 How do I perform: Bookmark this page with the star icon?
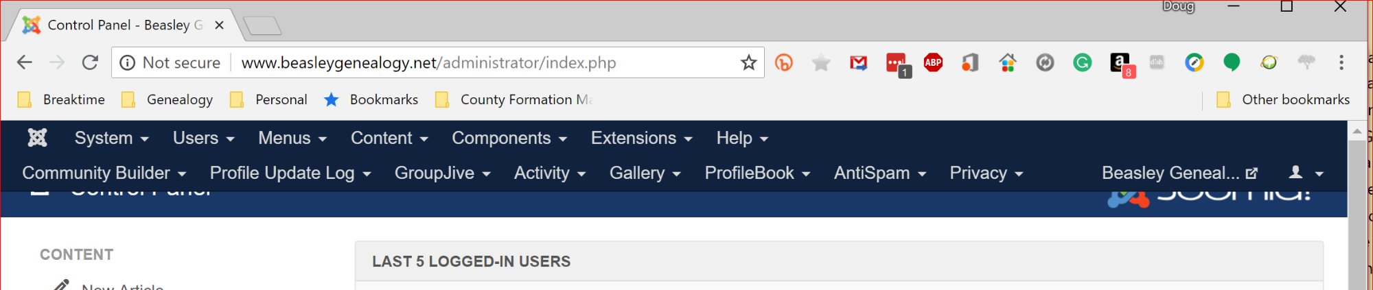coord(748,62)
